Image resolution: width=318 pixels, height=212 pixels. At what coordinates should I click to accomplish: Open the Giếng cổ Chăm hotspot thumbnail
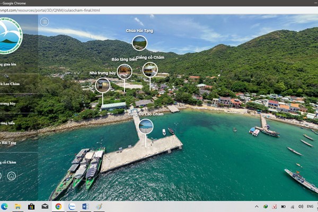(150, 69)
